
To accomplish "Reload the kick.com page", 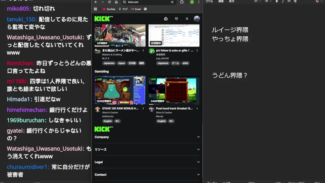I will (109, 2).
